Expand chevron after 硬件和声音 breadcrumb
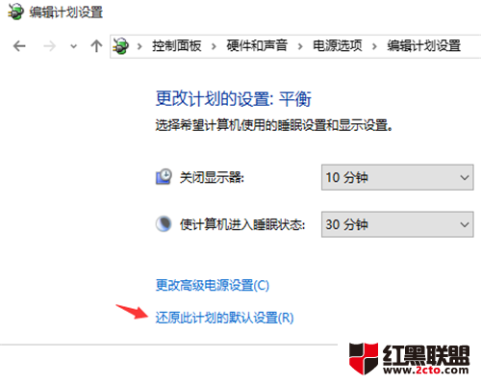The height and width of the screenshot is (385, 481). point(300,47)
